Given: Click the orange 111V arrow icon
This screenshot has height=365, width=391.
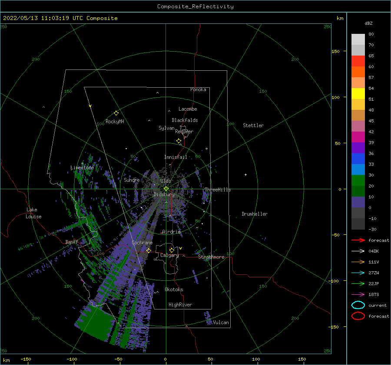Looking at the screenshot, I should click(358, 262).
